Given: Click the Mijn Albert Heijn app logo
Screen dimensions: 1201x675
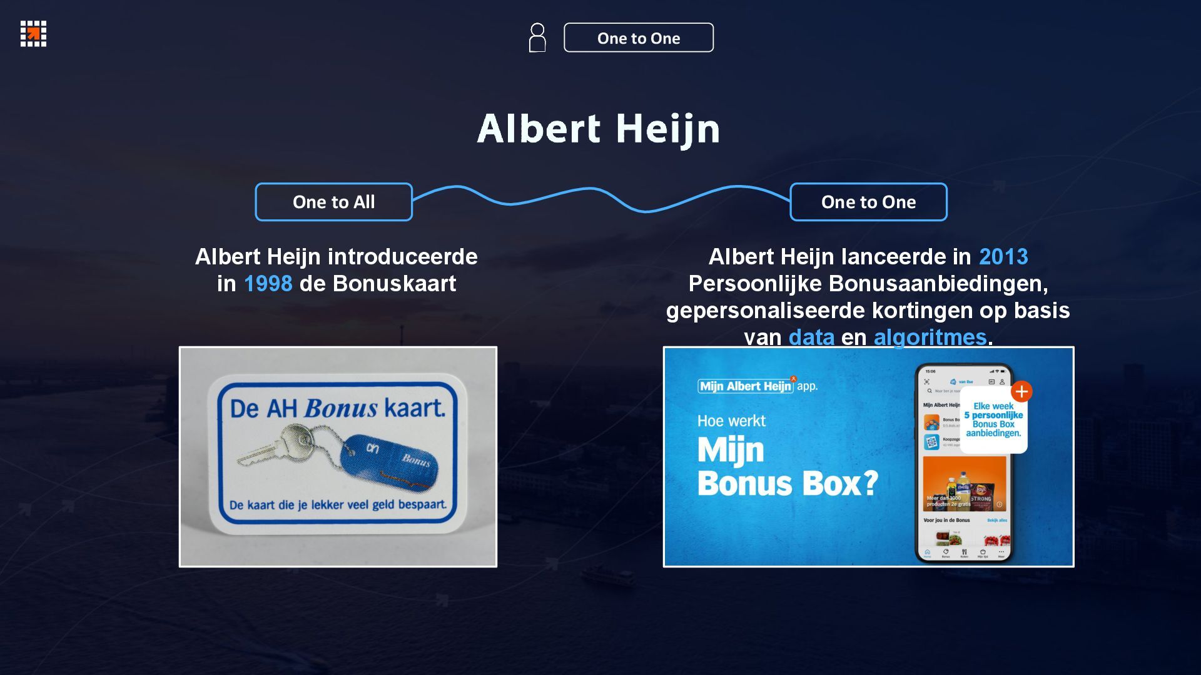Looking at the screenshot, I should click(758, 386).
